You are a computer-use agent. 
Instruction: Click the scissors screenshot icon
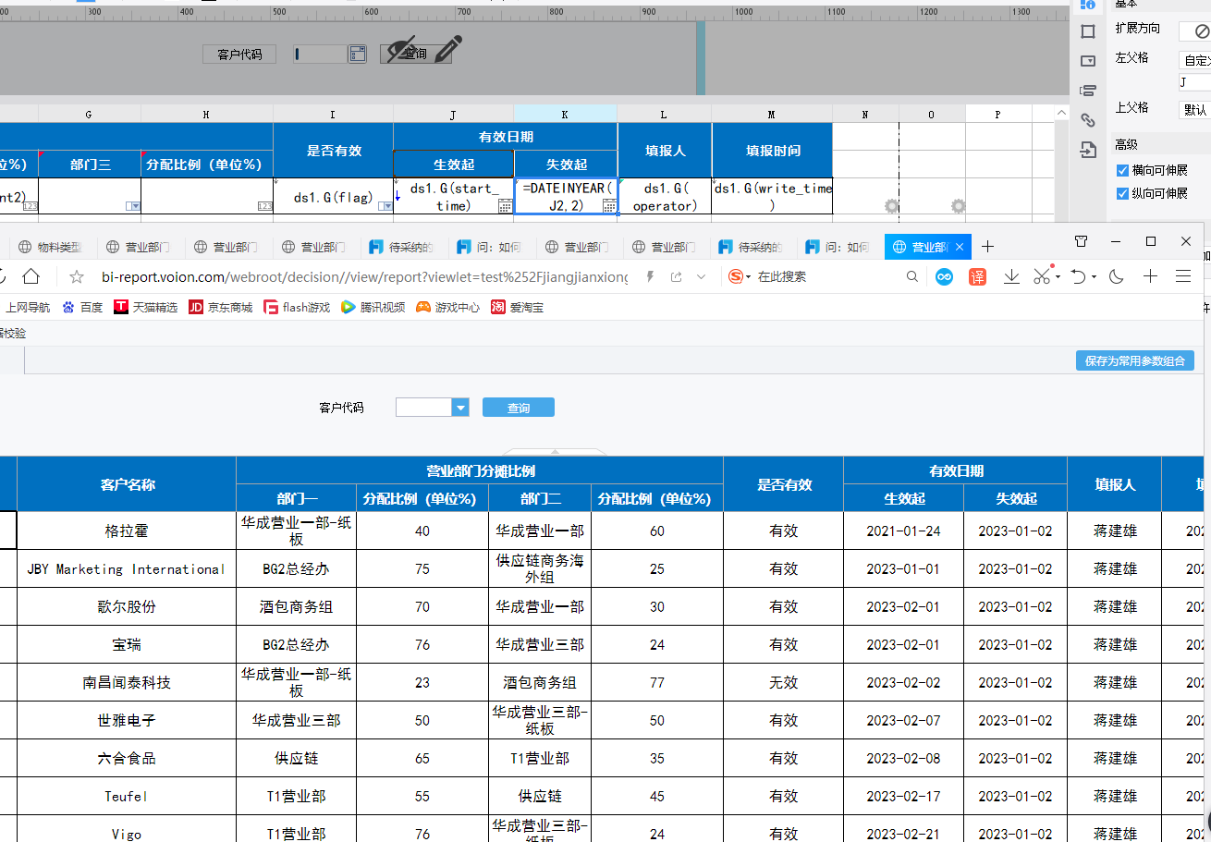(x=1042, y=276)
